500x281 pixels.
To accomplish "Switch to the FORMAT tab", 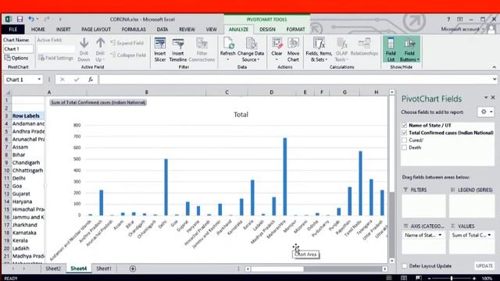I will [x=295, y=30].
